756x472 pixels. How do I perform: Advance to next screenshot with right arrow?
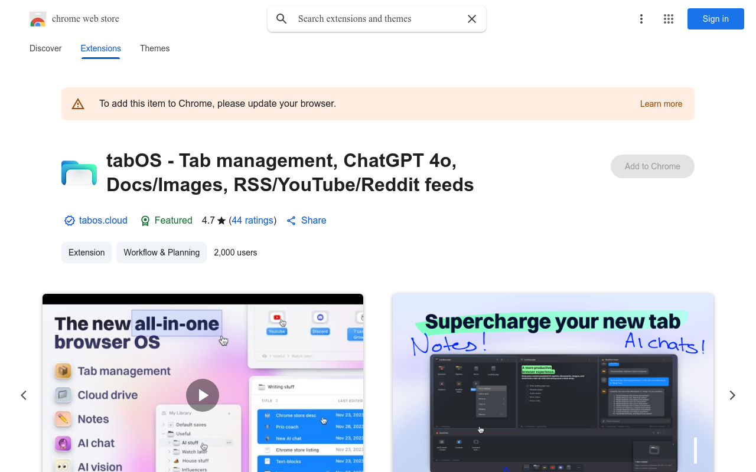point(732,395)
